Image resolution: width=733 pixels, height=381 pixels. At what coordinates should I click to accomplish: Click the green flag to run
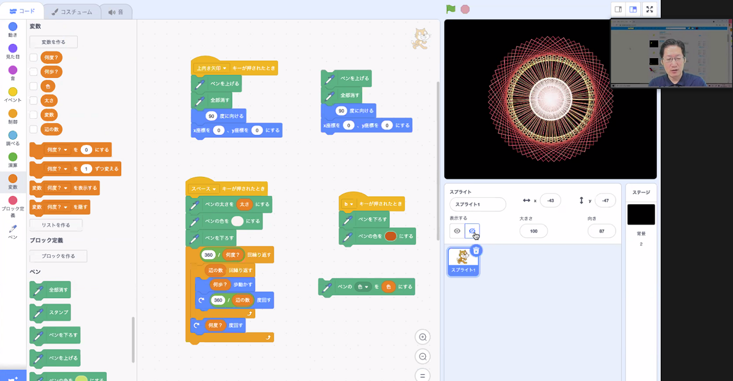click(451, 9)
